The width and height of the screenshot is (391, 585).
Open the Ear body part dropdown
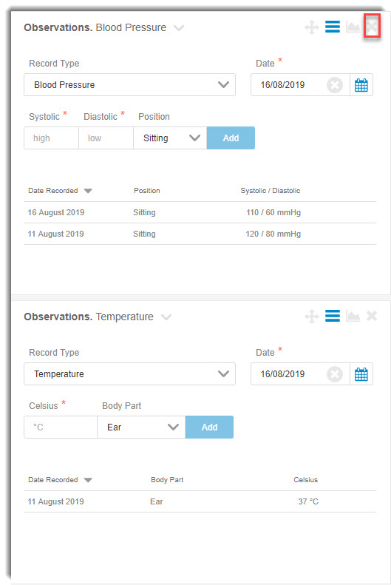pos(141,427)
